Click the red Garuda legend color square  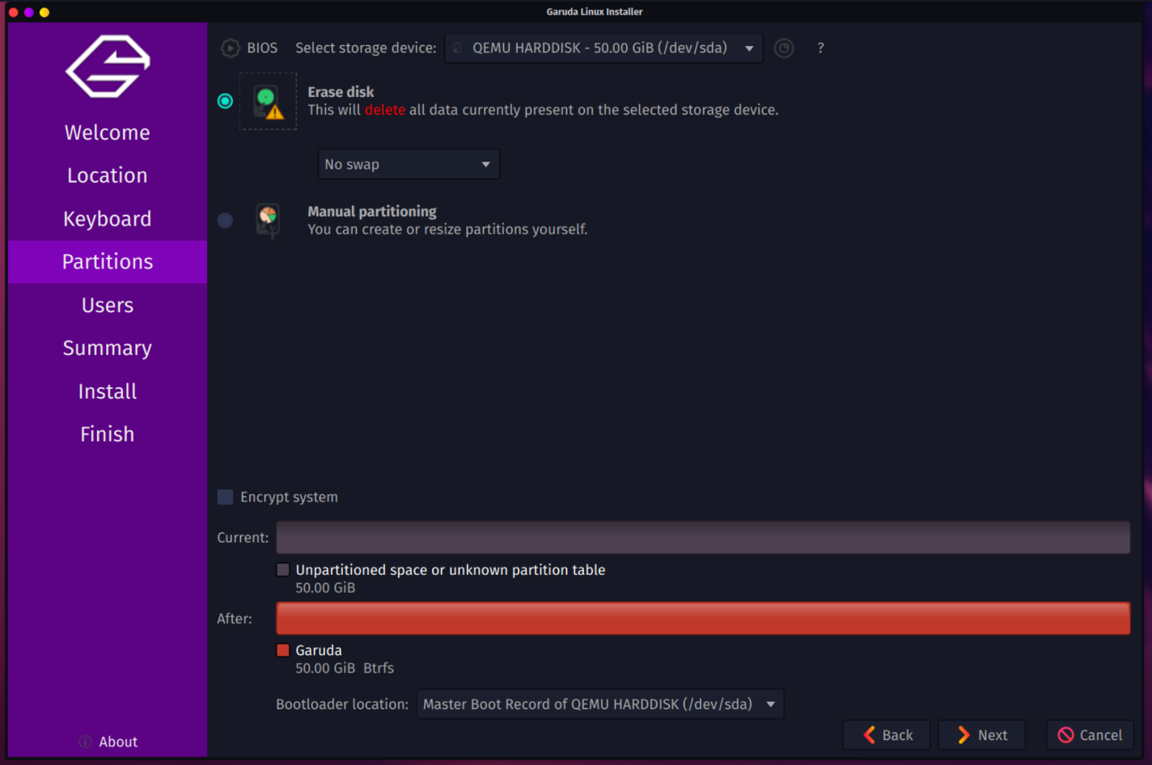283,649
